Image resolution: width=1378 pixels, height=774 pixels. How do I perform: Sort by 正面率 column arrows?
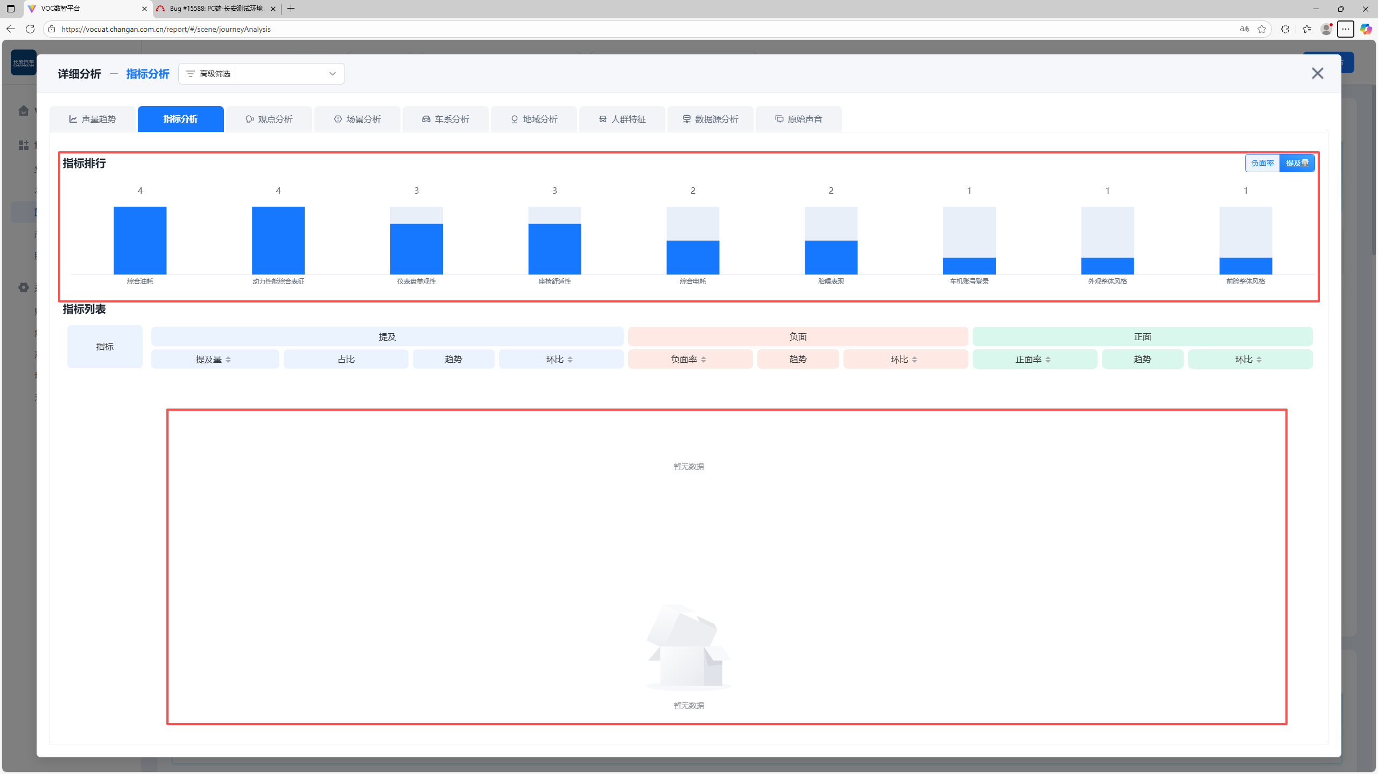click(x=1048, y=360)
